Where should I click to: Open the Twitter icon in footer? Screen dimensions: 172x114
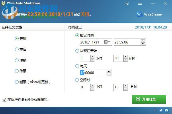click(x=161, y=110)
